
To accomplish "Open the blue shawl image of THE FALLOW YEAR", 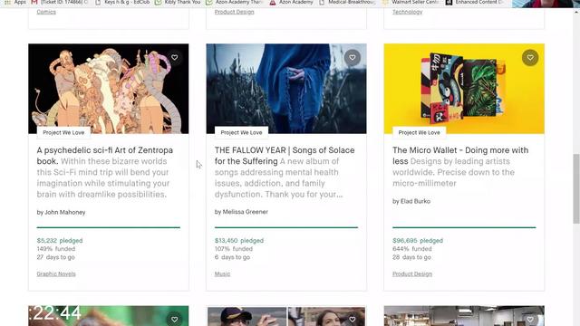I will (286, 89).
